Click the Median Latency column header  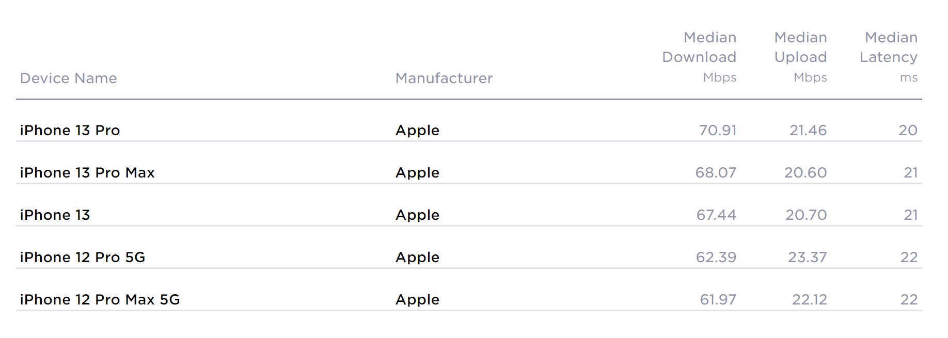(889, 57)
